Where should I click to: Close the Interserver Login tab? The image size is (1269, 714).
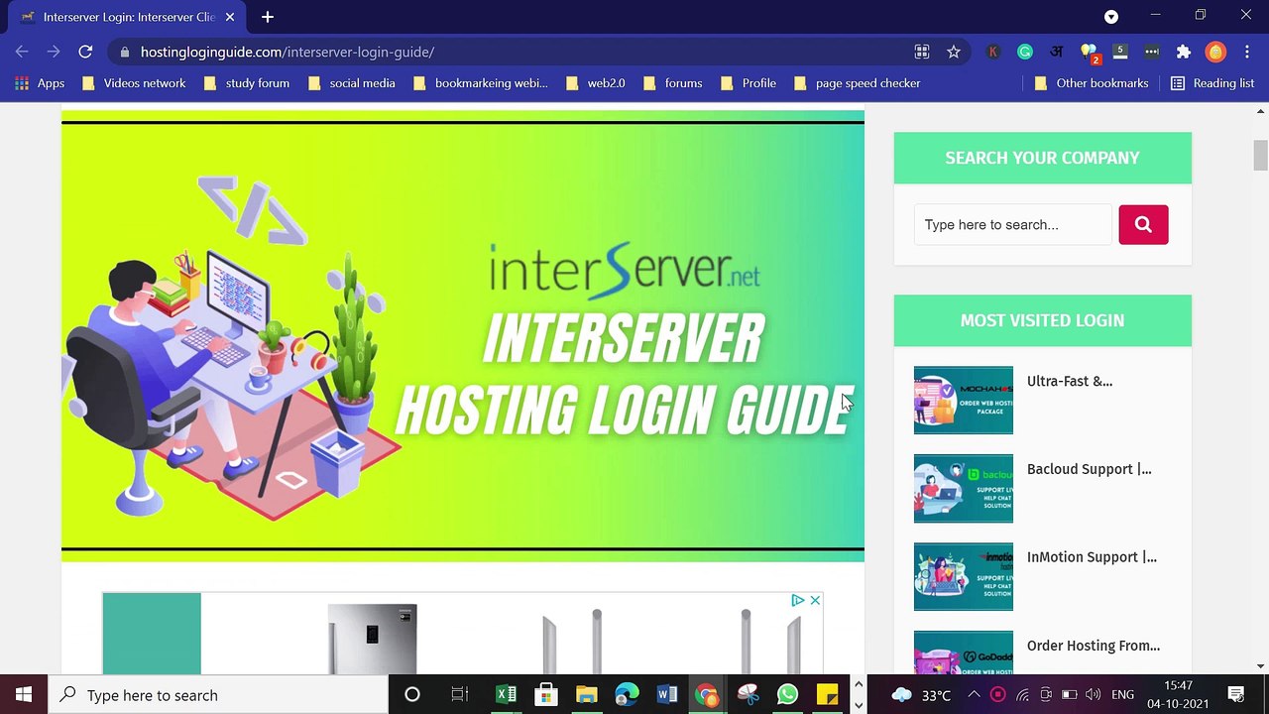click(230, 17)
